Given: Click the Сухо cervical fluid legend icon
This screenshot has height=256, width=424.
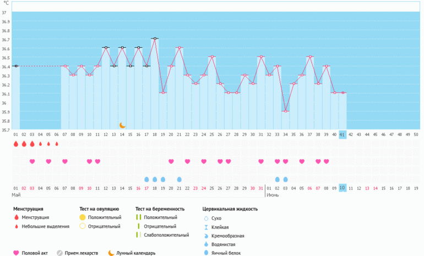Looking at the screenshot, I should (205, 218).
